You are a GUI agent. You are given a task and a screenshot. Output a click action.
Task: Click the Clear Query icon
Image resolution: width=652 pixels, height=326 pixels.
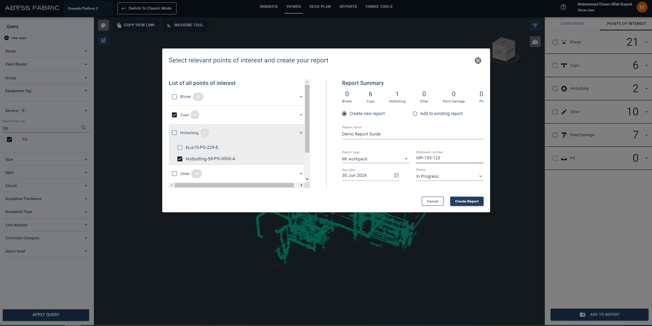tap(6, 38)
